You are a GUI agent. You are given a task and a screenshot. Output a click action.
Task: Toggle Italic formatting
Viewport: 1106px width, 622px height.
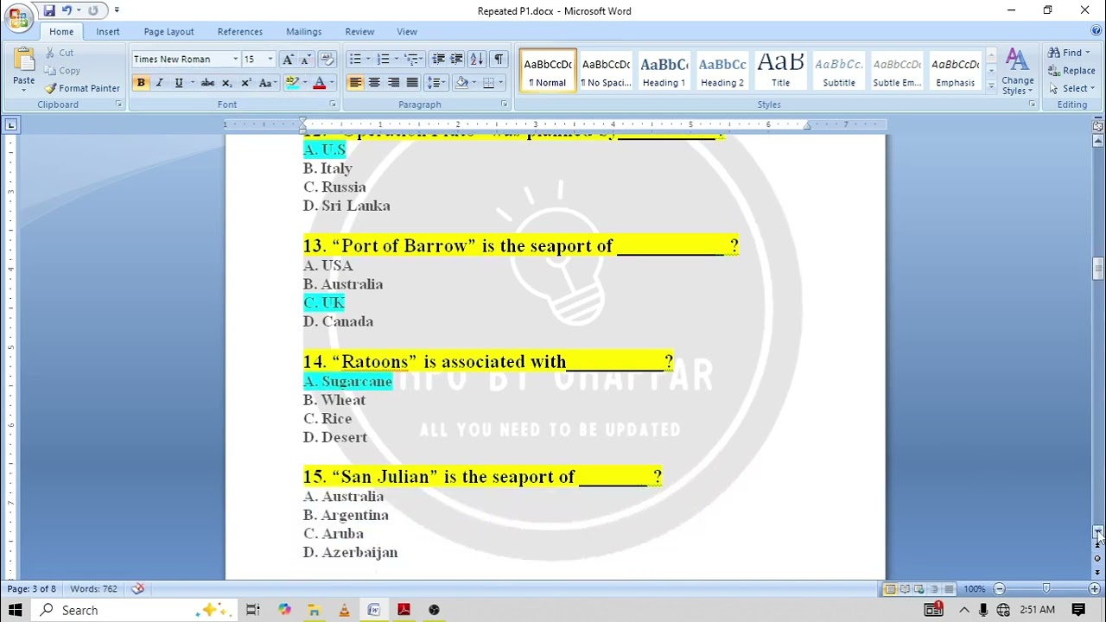[159, 83]
